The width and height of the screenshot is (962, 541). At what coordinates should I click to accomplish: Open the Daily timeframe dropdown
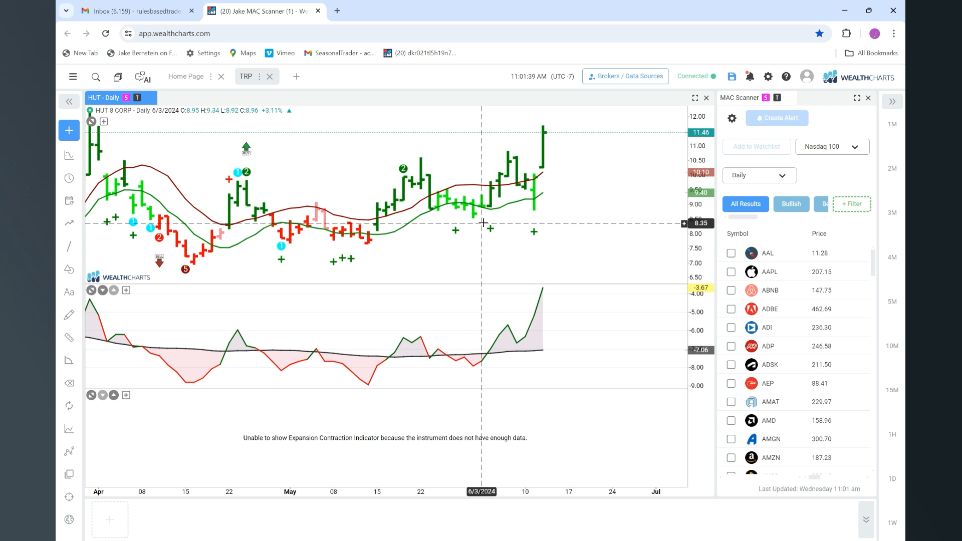tap(759, 175)
